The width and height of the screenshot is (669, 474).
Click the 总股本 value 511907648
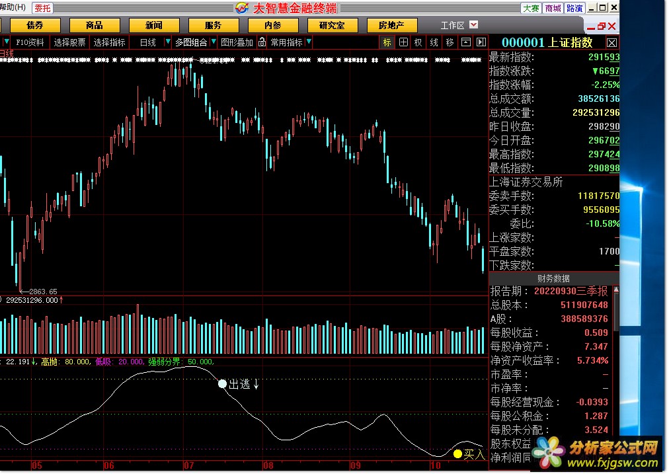(584, 305)
